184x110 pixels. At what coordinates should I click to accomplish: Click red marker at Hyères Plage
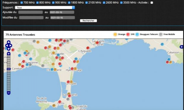[x=72, y=69]
